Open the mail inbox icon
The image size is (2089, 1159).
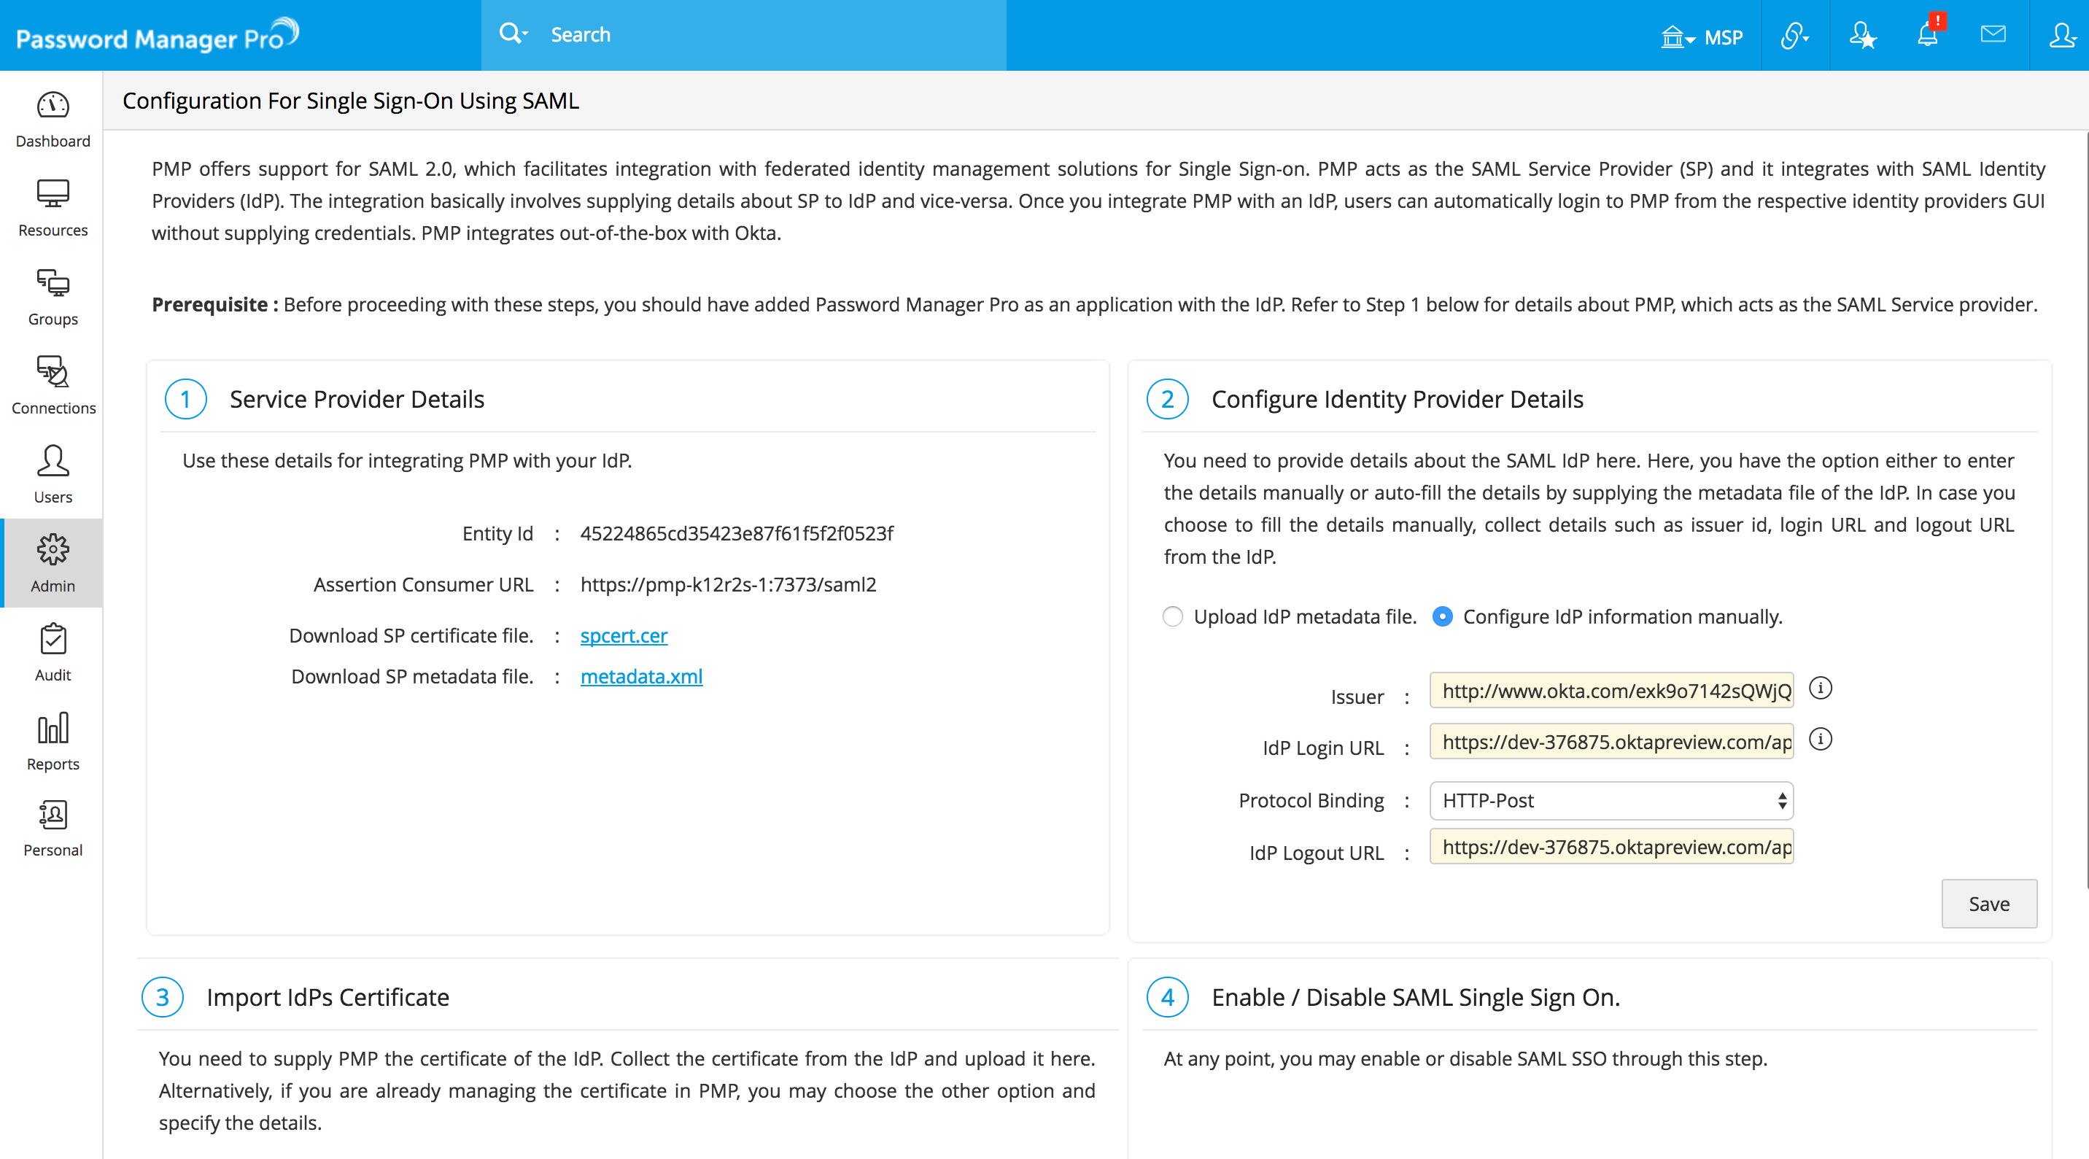(x=1993, y=35)
